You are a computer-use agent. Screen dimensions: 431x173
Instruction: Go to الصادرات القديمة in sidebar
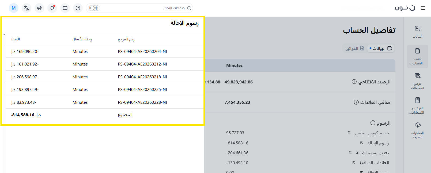(x=417, y=130)
